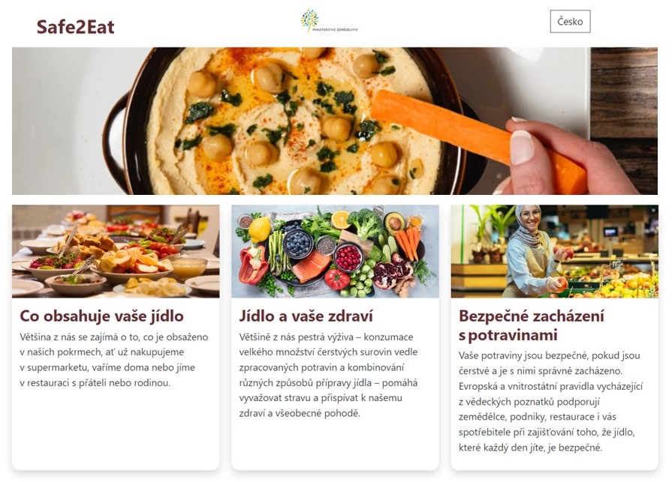The height and width of the screenshot is (482, 672).
Task: Open the Česko country selector
Action: [x=570, y=22]
